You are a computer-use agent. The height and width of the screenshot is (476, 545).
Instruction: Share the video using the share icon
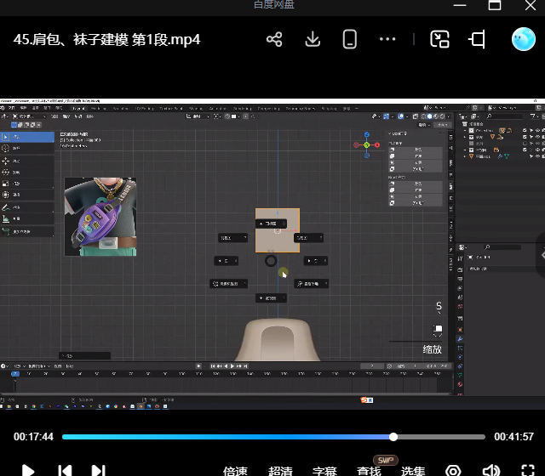coord(274,39)
